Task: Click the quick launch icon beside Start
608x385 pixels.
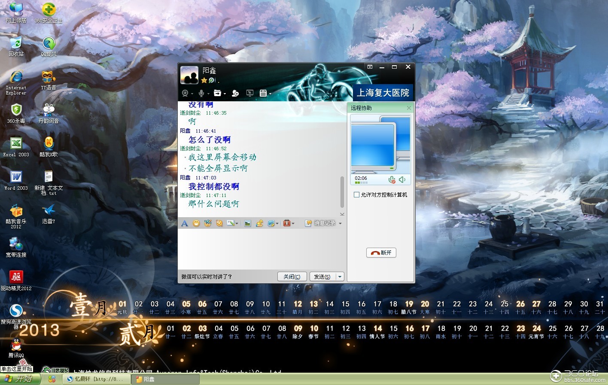Action: tap(52, 379)
